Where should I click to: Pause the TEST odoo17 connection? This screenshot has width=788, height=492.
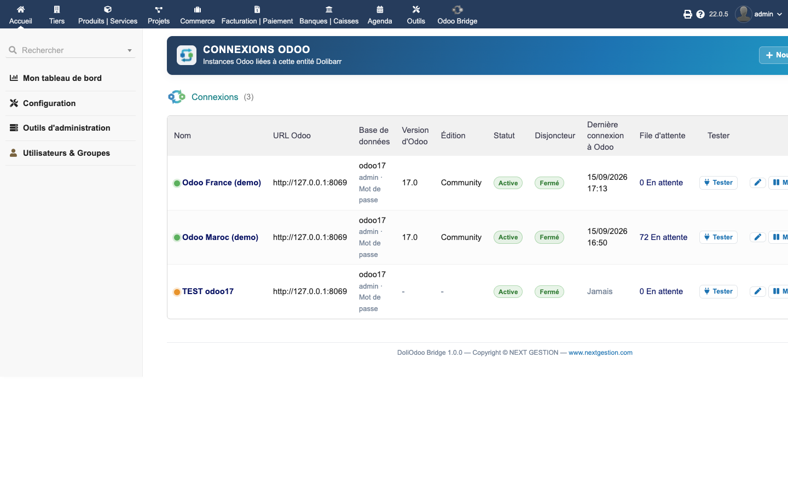(x=779, y=291)
